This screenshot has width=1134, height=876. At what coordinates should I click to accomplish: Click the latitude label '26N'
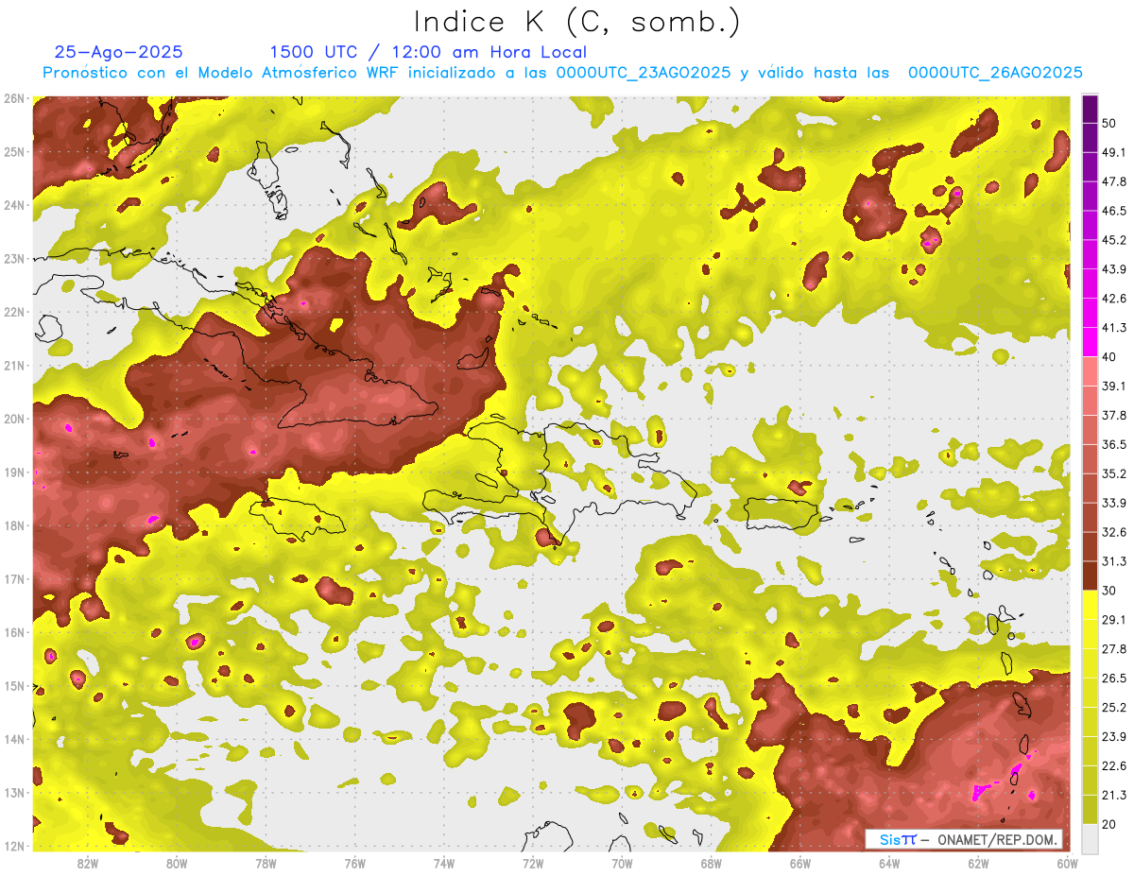pos(14,98)
